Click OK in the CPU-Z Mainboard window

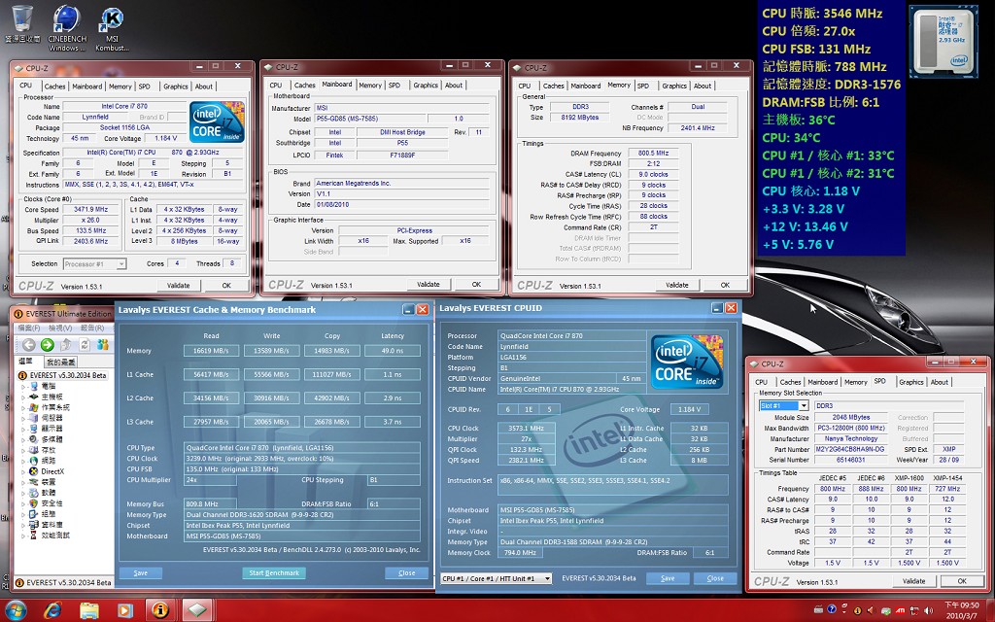coord(476,285)
